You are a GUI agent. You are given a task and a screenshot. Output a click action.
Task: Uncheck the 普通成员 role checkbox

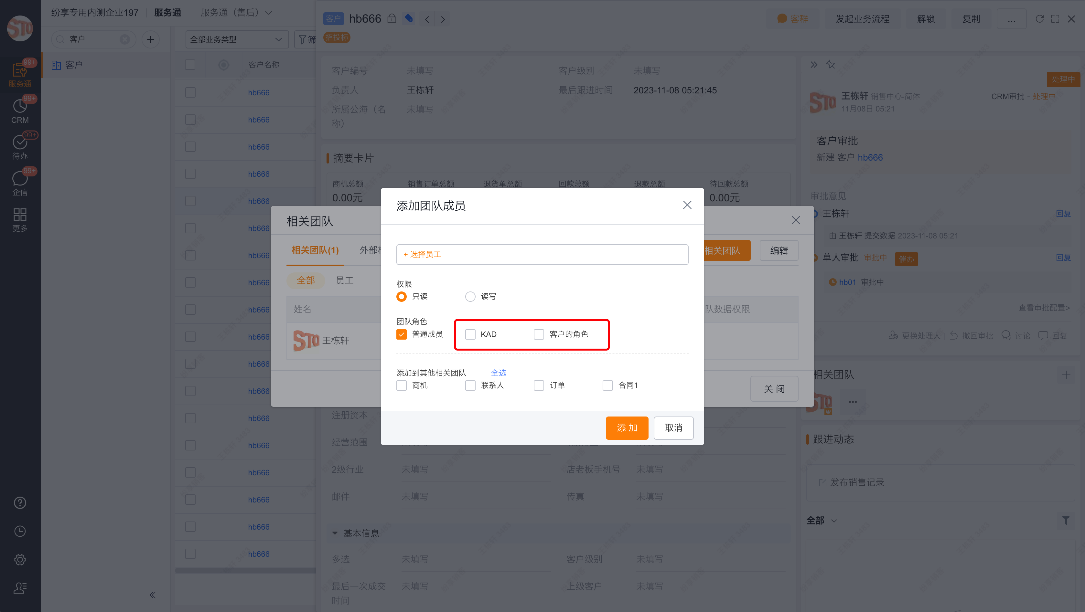(x=402, y=334)
